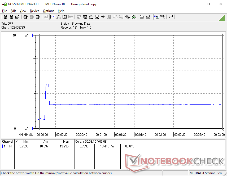This screenshot has width=227, height=176.
Task: Click the right cursor marker at graph edge
Action: 223,82
